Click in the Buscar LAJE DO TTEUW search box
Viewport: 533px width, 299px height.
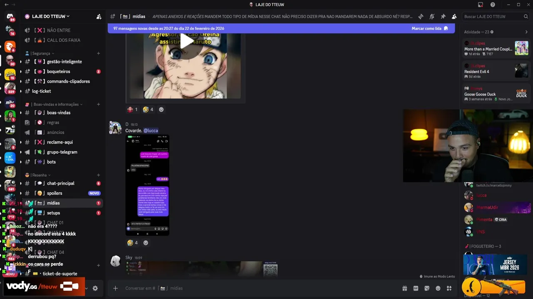click(x=496, y=17)
